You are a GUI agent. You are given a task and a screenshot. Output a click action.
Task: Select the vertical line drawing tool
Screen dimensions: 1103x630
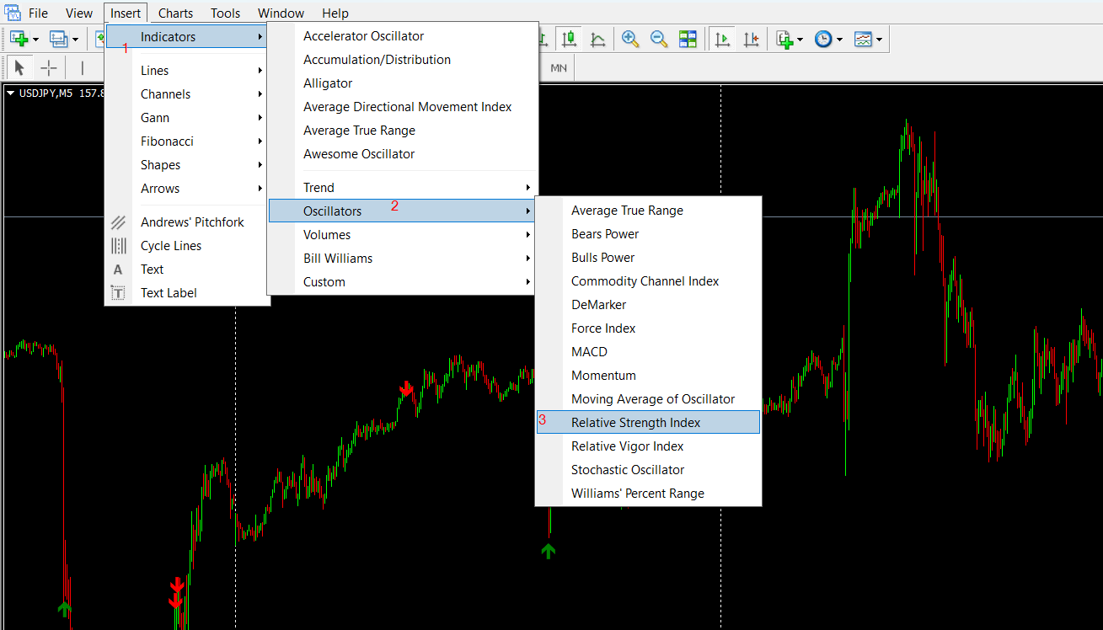click(82, 68)
